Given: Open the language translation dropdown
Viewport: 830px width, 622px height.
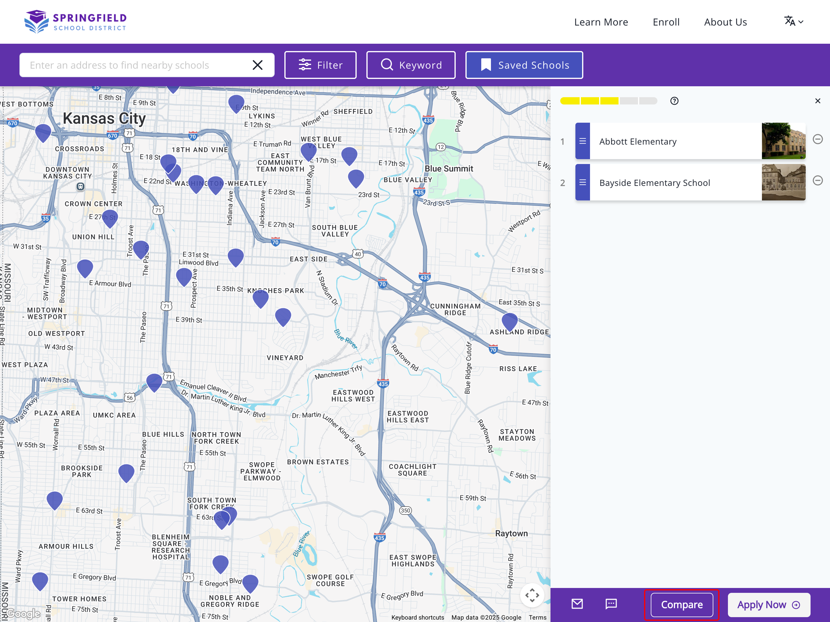Looking at the screenshot, I should pyautogui.click(x=793, y=22).
